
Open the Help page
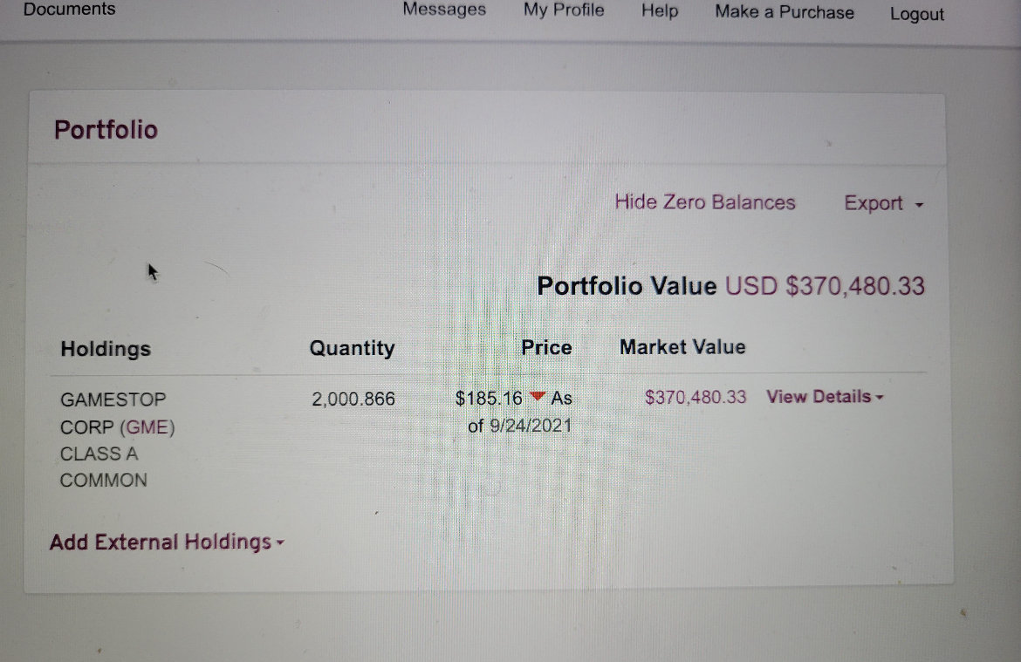pos(660,11)
